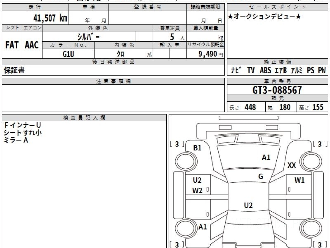
Task: Click the B1 mark on the diagram
Action: 197,148
